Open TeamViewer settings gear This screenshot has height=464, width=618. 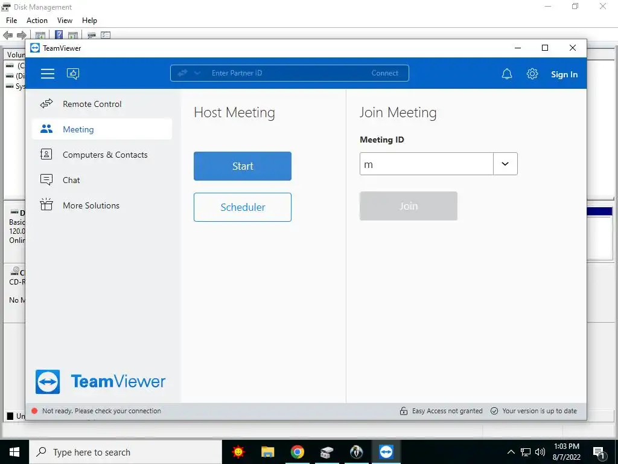pos(532,74)
